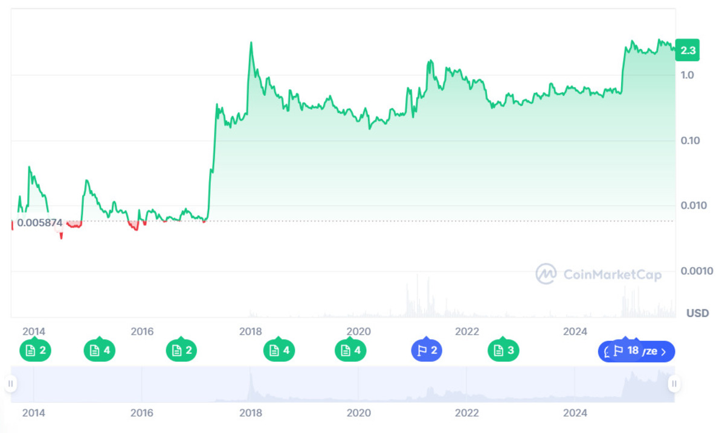
Task: Click the 2024 label on the navigator axis
Action: [x=575, y=413]
